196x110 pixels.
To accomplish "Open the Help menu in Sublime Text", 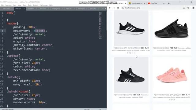I will 51,5.
